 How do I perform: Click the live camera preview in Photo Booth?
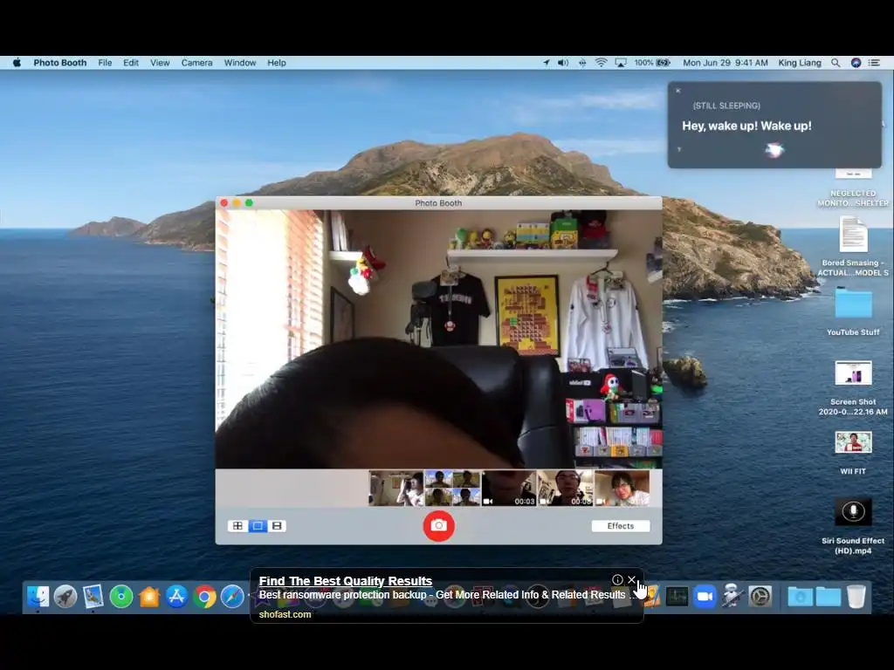438,339
